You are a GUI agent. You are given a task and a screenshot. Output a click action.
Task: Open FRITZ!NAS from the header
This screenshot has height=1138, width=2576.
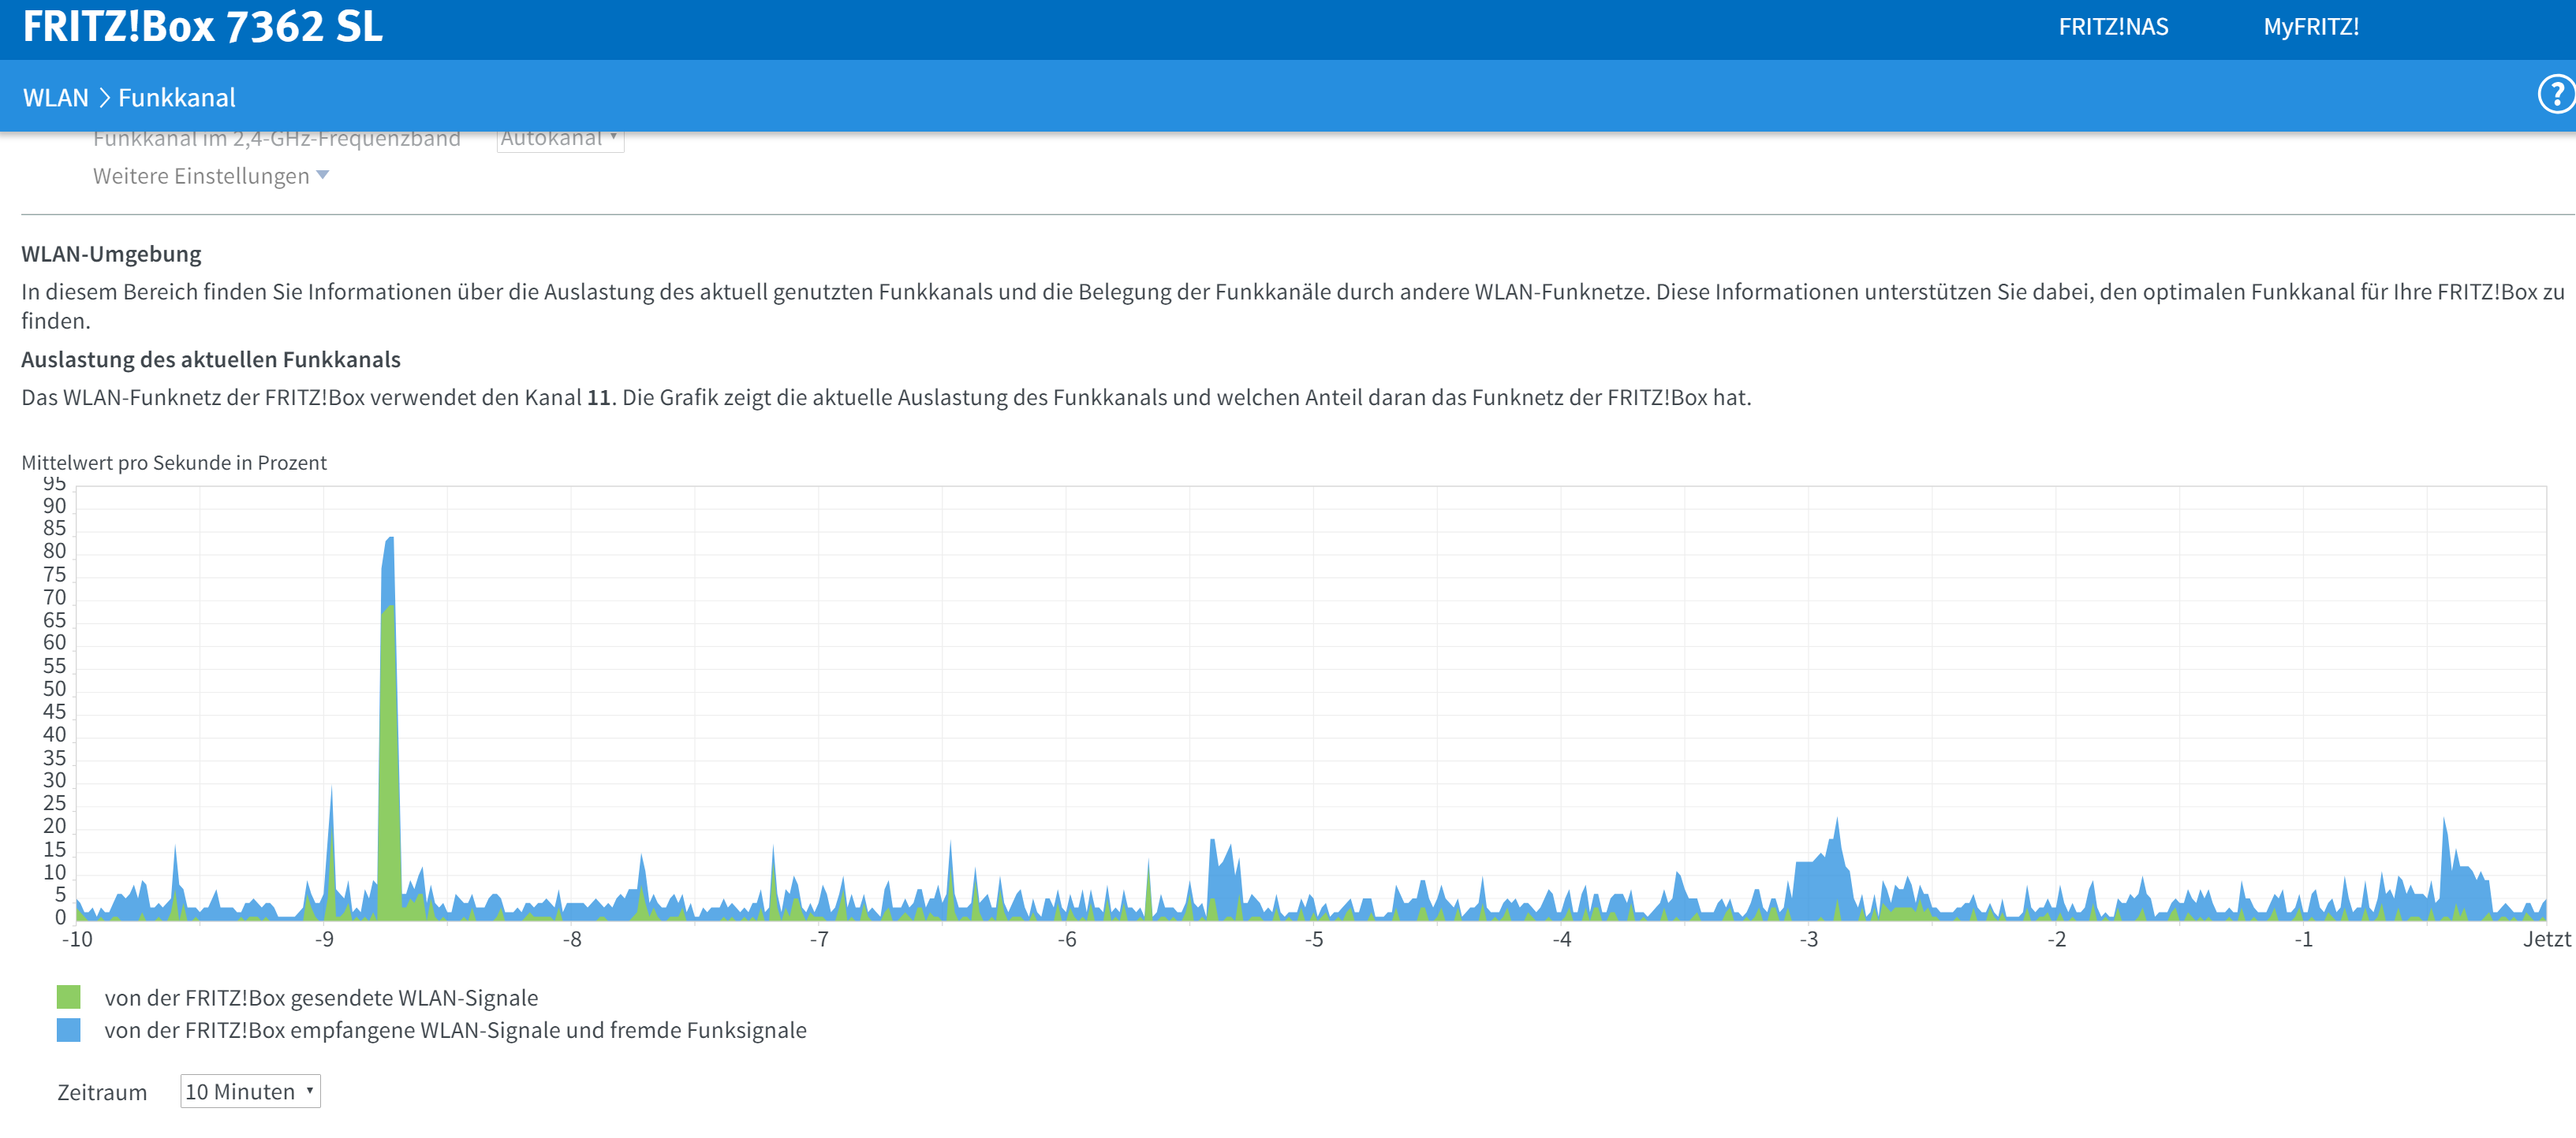[2112, 27]
